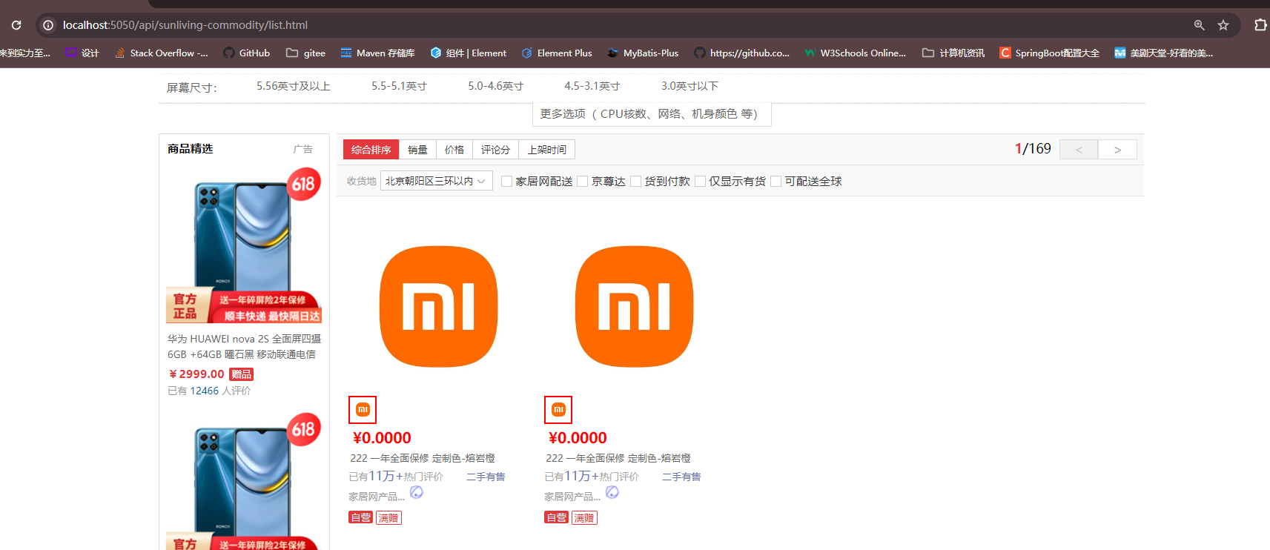
Task: Go to the next results page
Action: pyautogui.click(x=1117, y=150)
